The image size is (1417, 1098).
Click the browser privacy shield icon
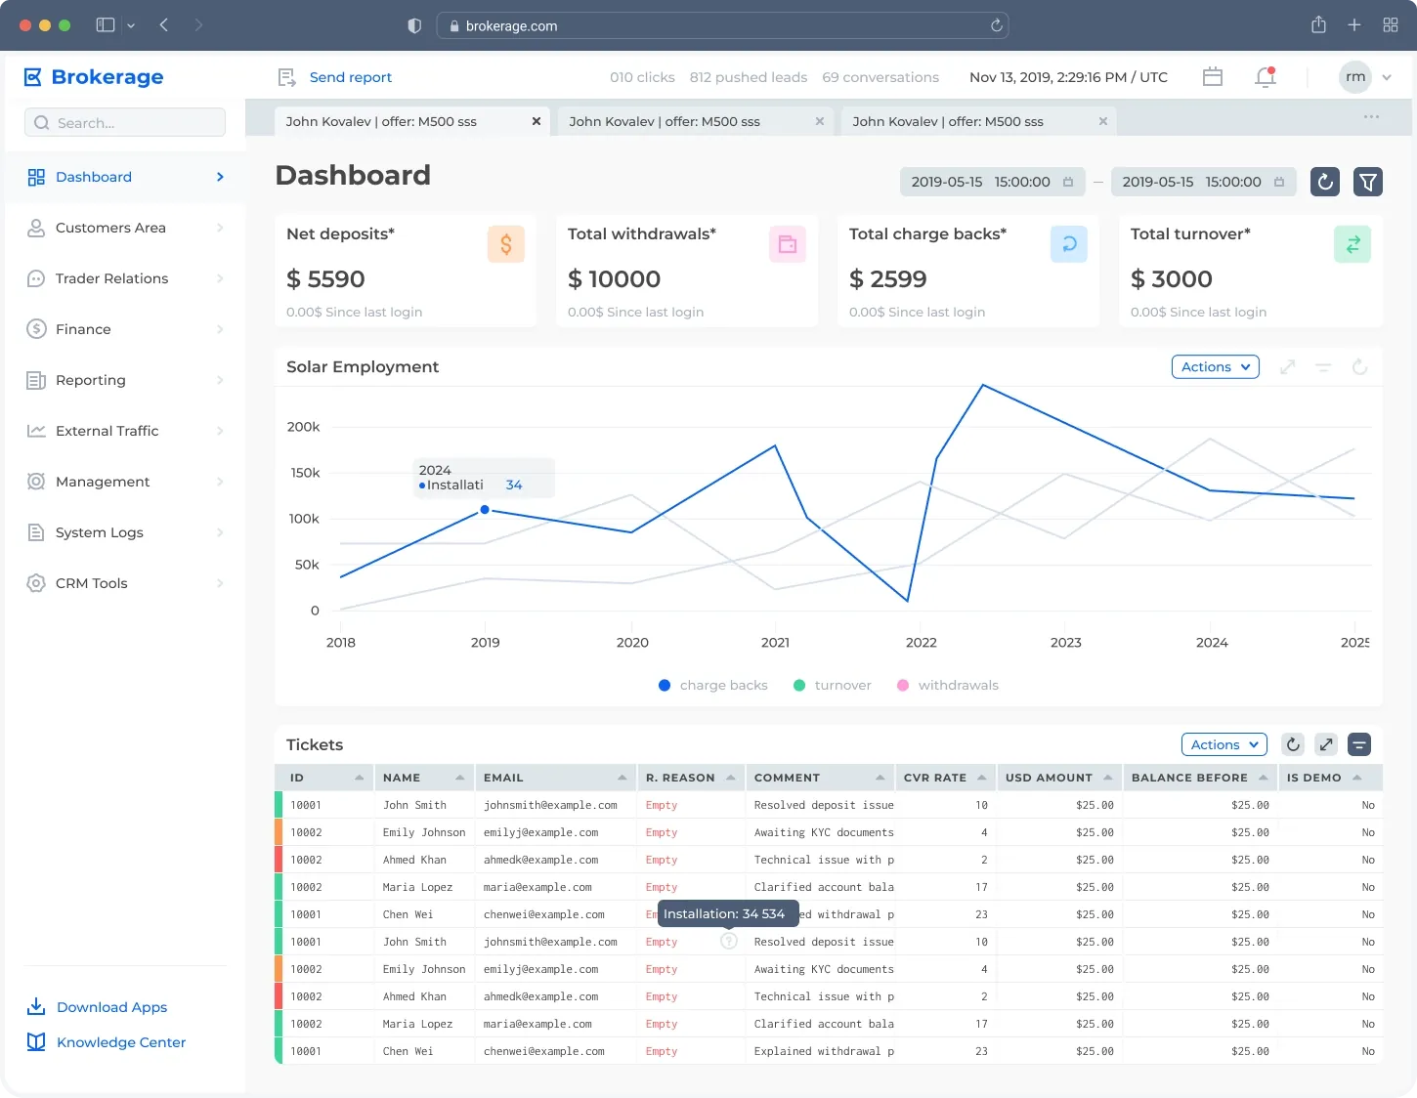coord(414,25)
